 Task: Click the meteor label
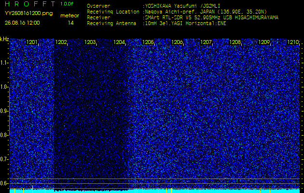pos(70,16)
